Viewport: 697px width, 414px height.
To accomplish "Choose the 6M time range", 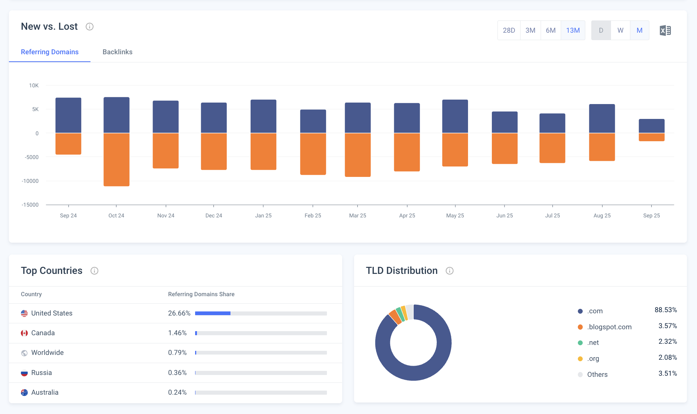I will pos(551,30).
